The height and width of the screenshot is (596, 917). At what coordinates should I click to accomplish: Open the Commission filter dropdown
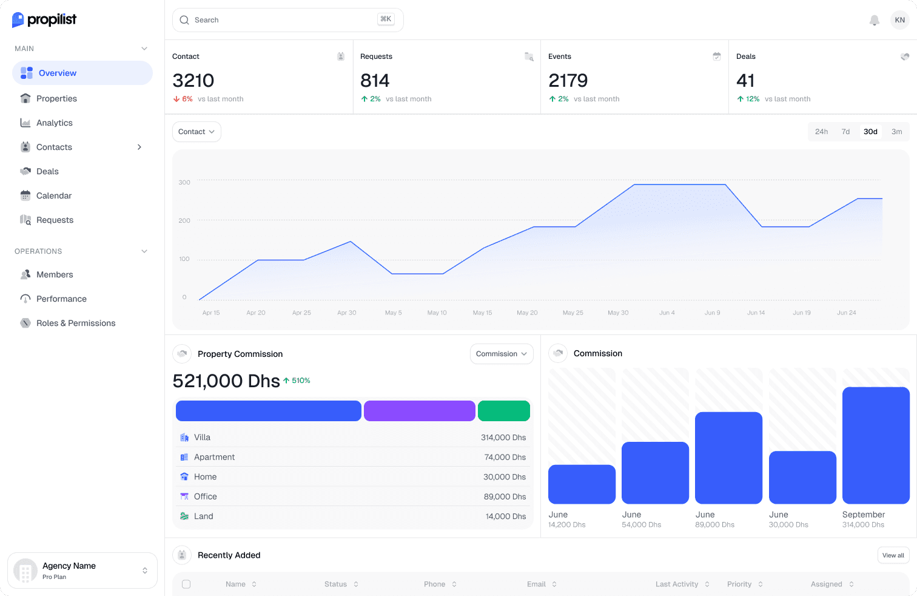coord(501,354)
